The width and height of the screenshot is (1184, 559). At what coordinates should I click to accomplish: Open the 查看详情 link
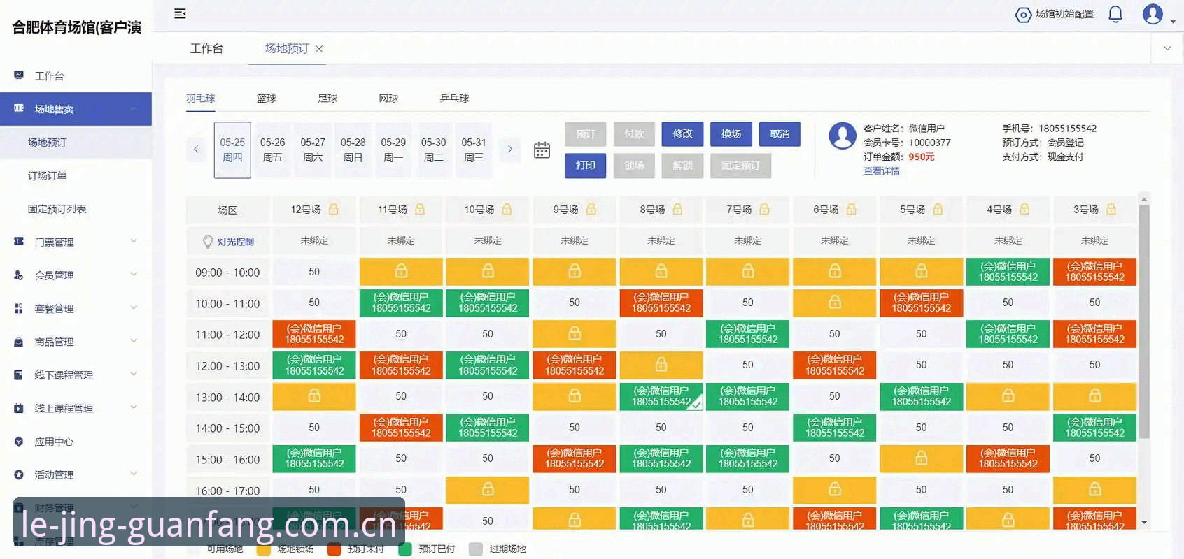click(x=882, y=171)
